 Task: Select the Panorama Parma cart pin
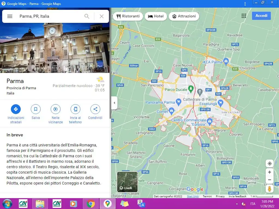pyautogui.click(x=178, y=102)
